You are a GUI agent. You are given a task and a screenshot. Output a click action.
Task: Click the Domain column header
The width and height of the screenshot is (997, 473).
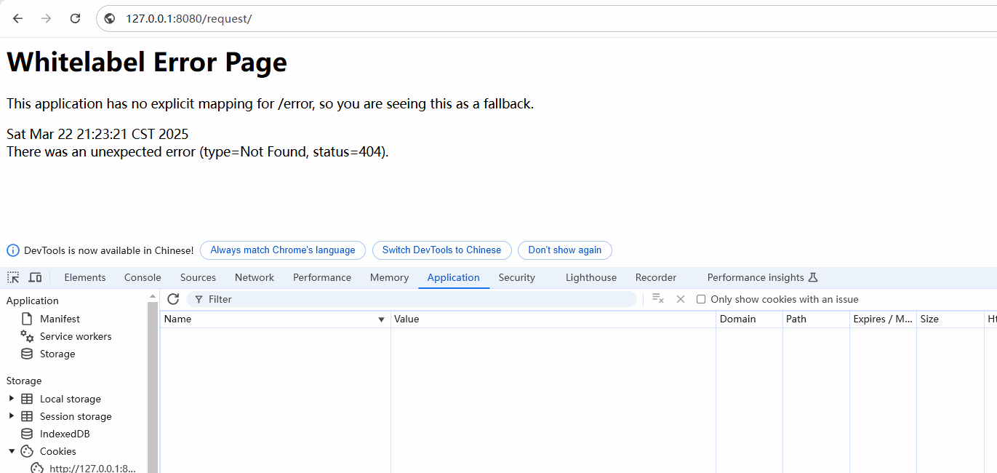click(x=749, y=319)
